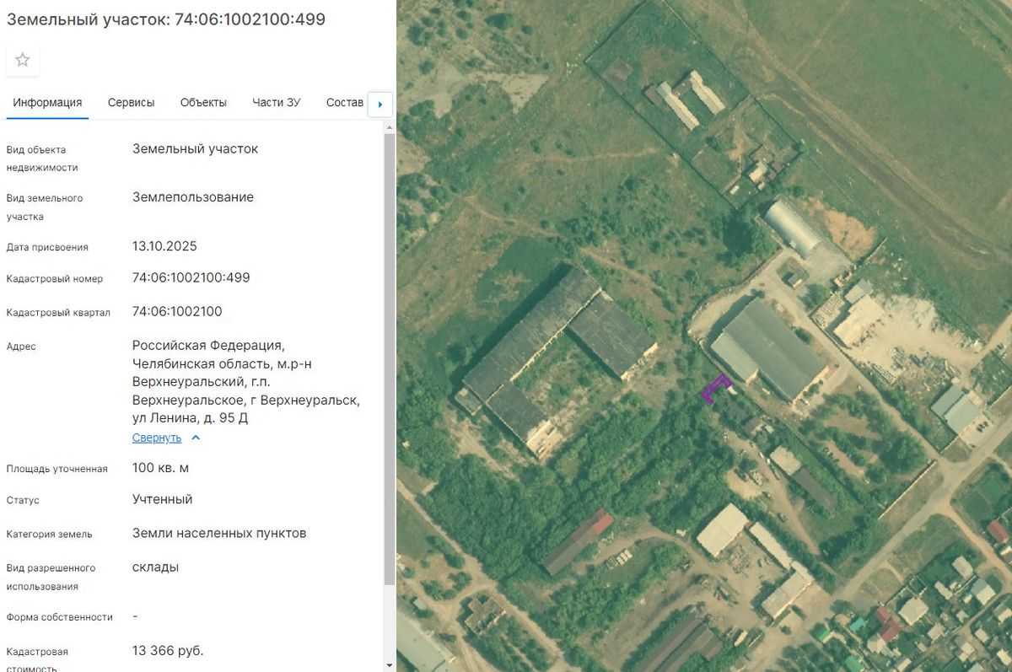Open the Сервисы tab
This screenshot has width=1012, height=672.
tap(132, 103)
